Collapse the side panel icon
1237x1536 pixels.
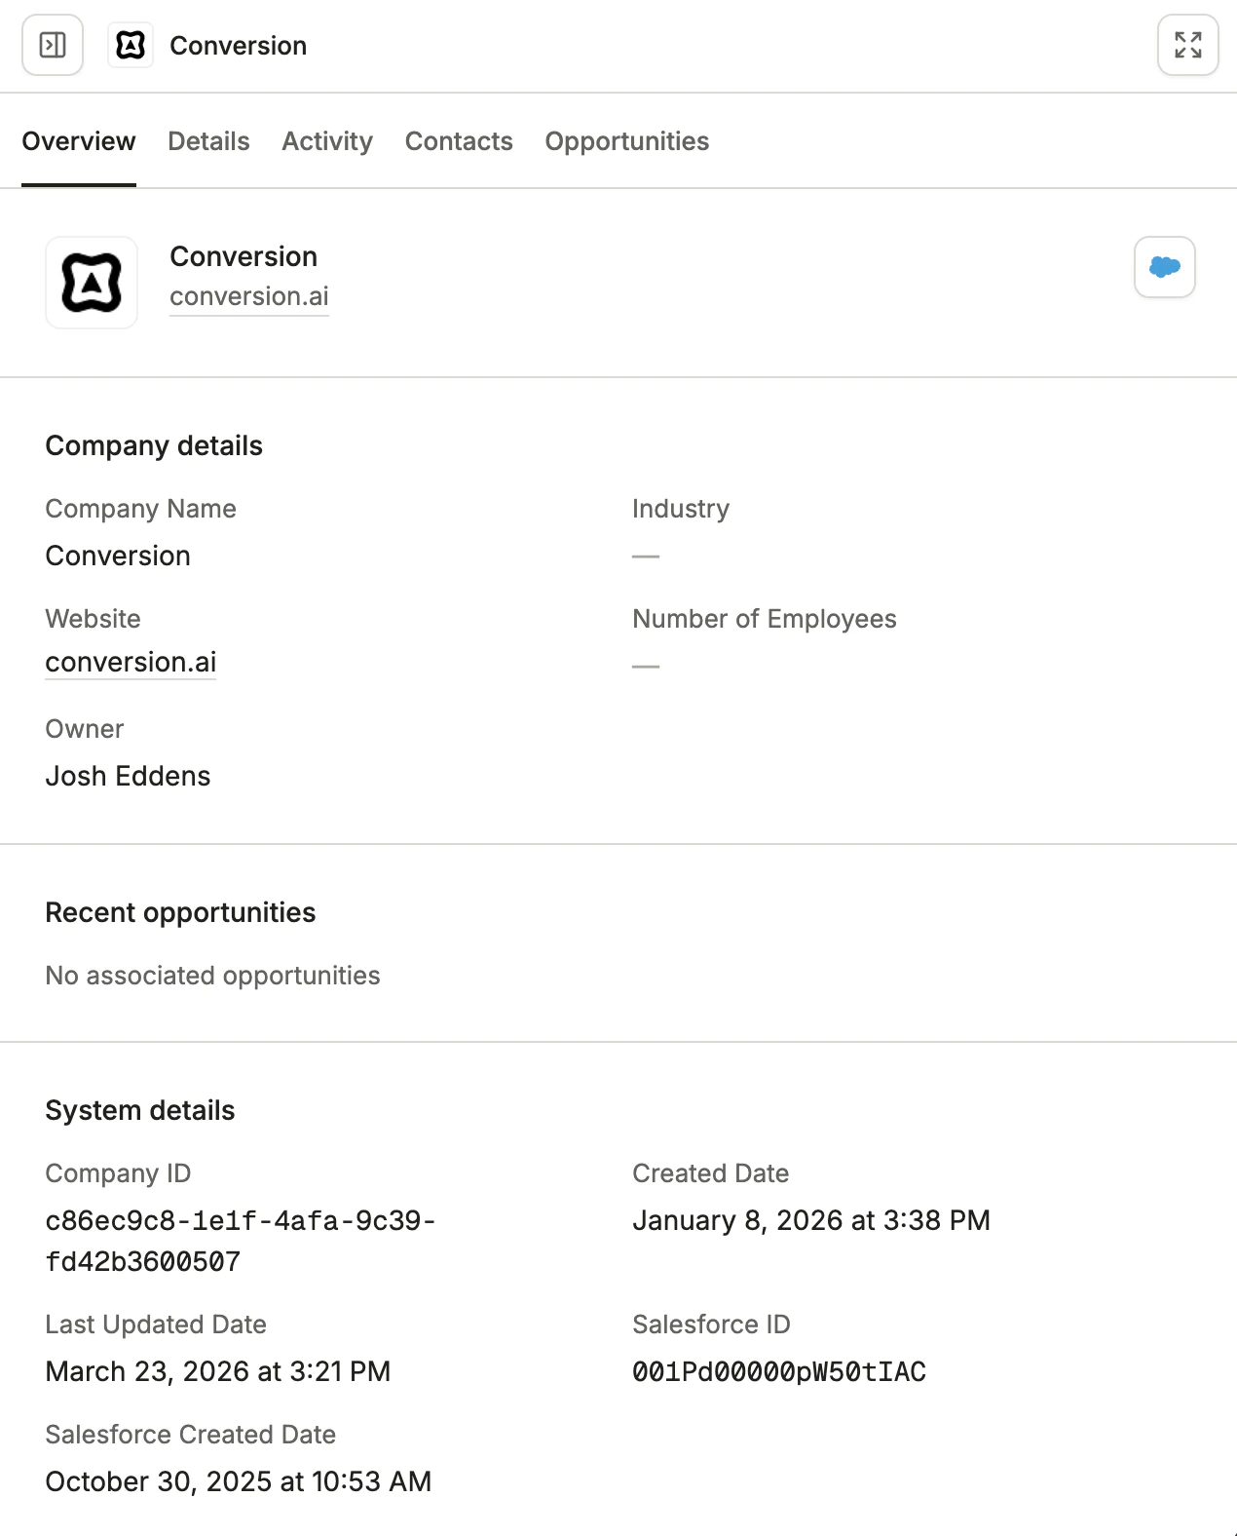coord(53,45)
